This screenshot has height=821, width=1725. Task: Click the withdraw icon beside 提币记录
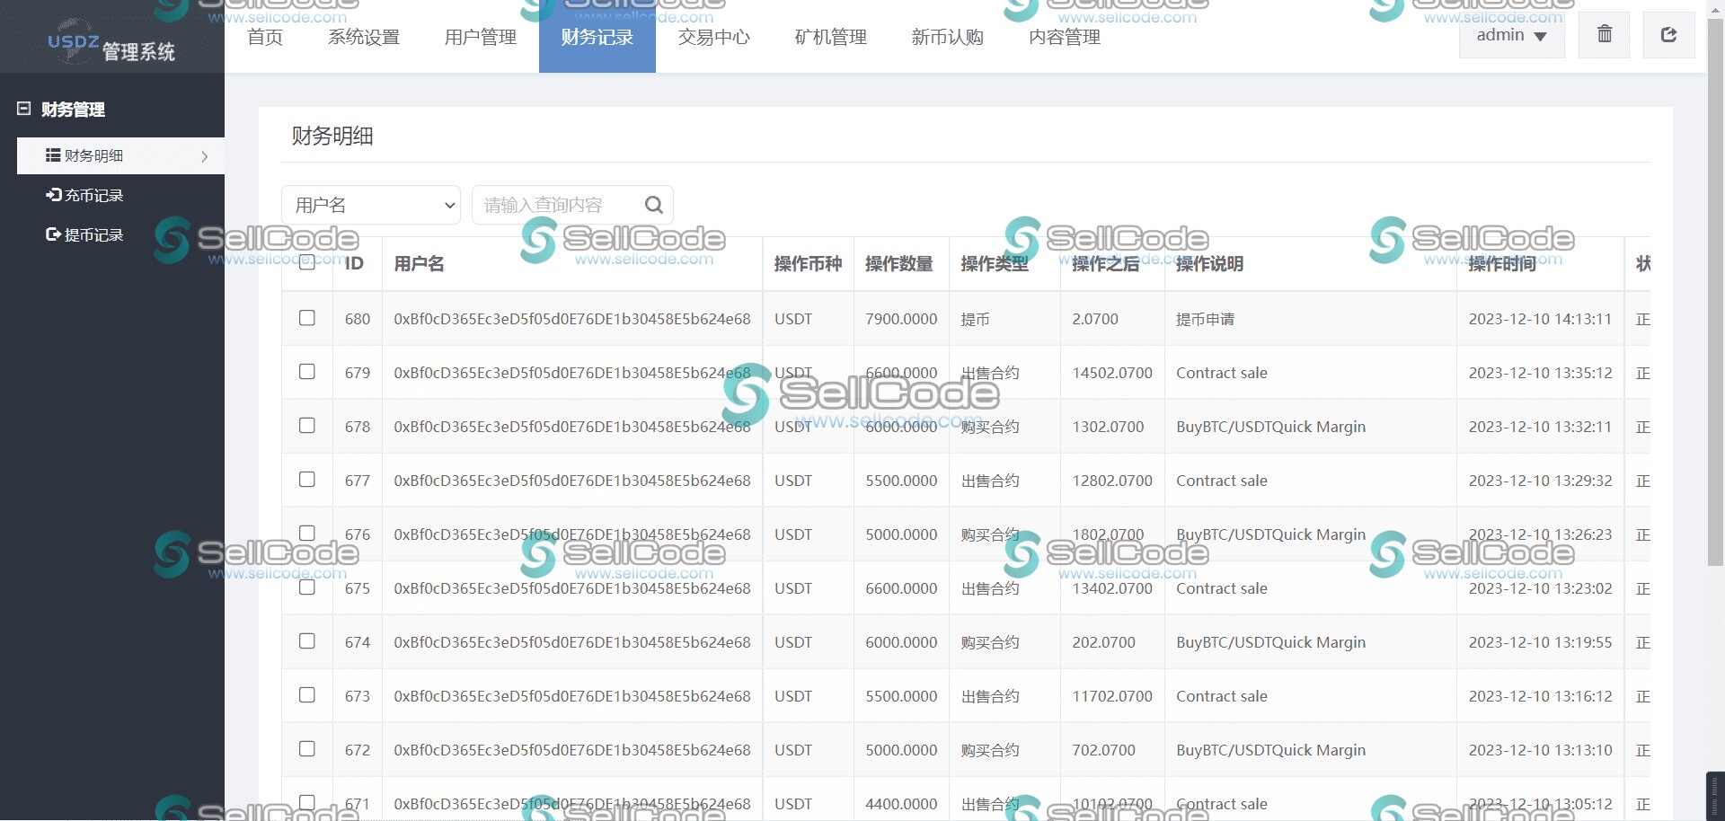[53, 234]
